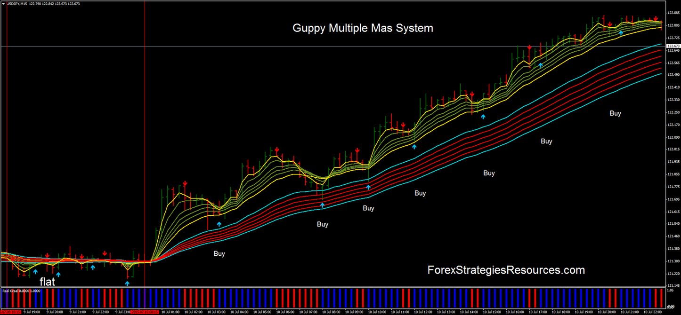Click the 122.805 price label on the right scale
This screenshot has width=681, height=315.
(674, 25)
